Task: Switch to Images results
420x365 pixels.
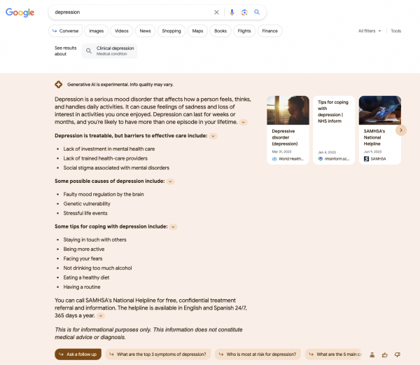Action: [96, 31]
